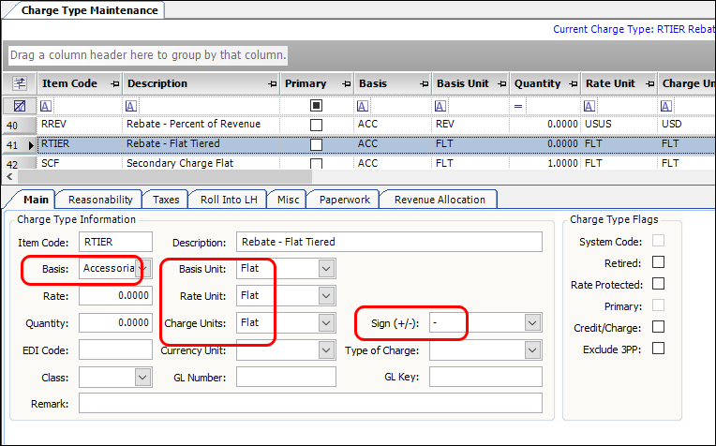
Task: Check the Exclude 3PP flag
Action: (x=658, y=349)
